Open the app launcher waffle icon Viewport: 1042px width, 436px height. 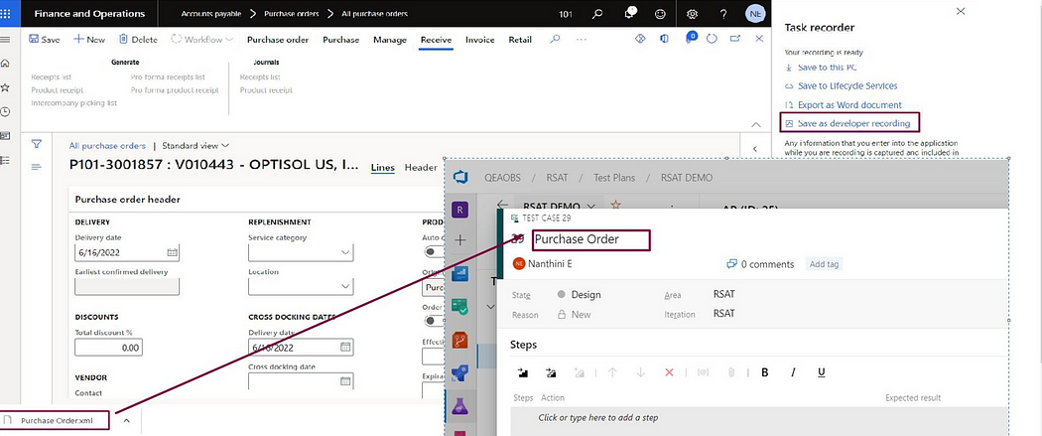(x=7, y=13)
